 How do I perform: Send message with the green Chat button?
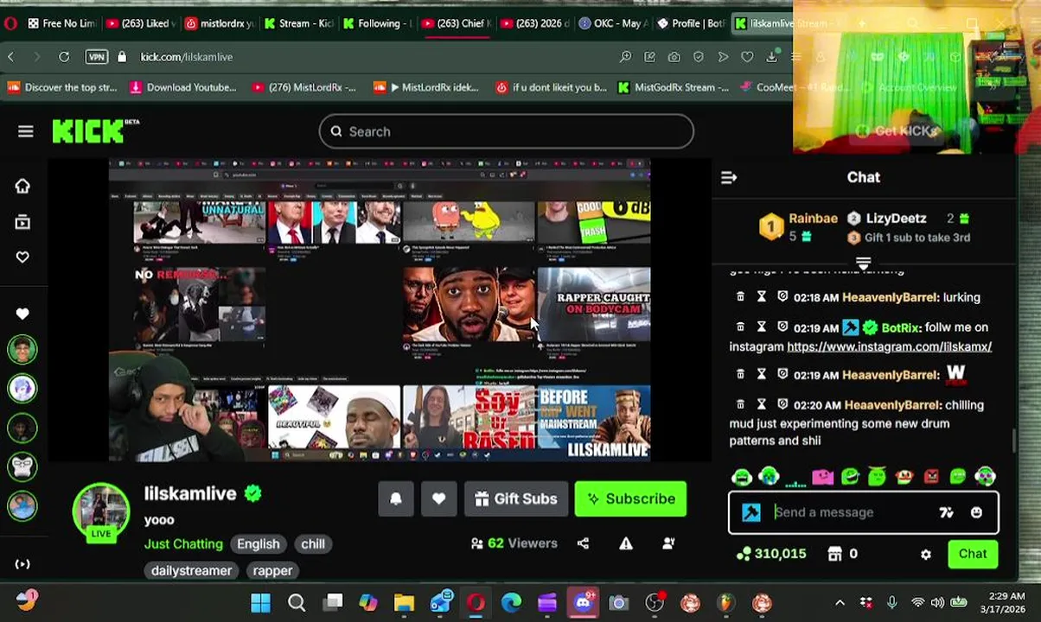(973, 554)
